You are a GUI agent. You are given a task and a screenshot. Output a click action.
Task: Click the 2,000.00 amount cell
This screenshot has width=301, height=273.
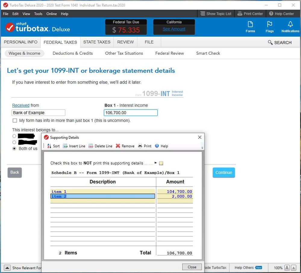coord(175,196)
